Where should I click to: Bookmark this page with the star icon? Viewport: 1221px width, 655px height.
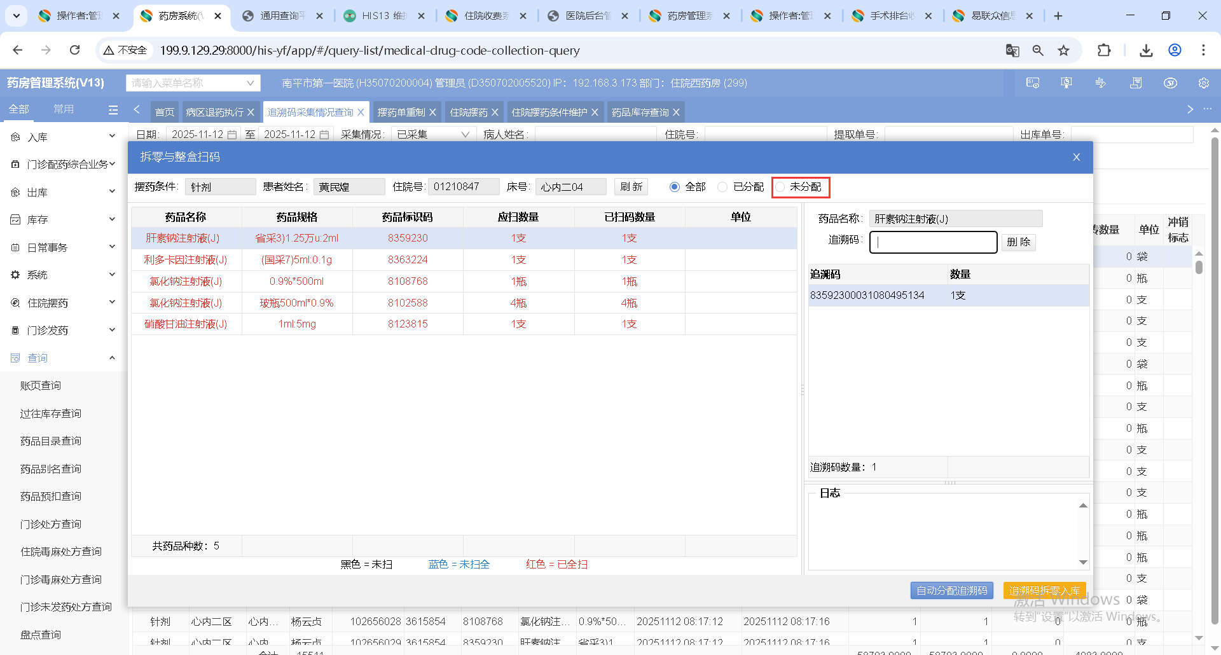point(1063,50)
